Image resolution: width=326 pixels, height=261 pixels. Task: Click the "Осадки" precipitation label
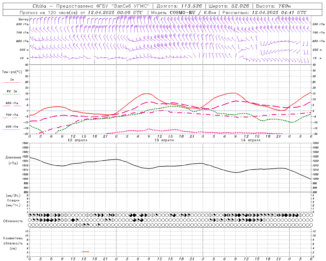(x=13, y=200)
